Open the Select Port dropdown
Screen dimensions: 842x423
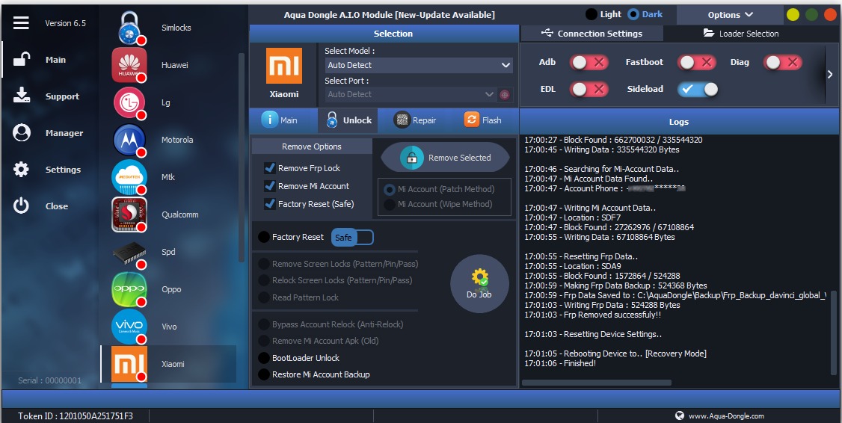point(411,94)
